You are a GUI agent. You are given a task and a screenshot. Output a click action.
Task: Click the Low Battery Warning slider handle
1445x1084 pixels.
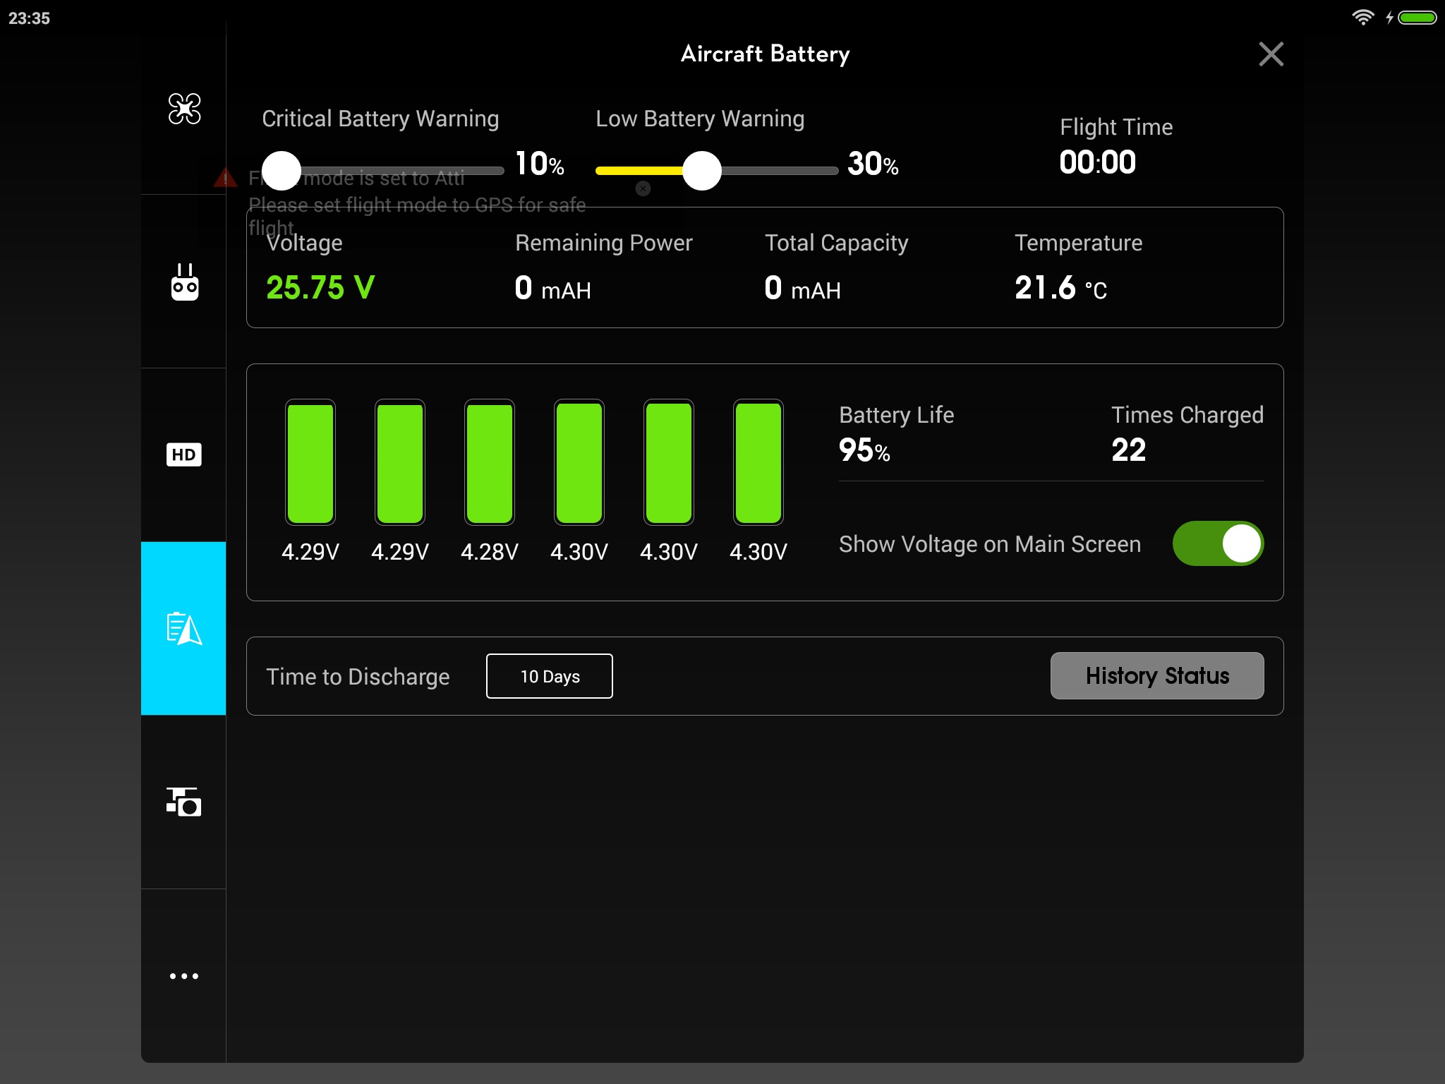click(702, 171)
